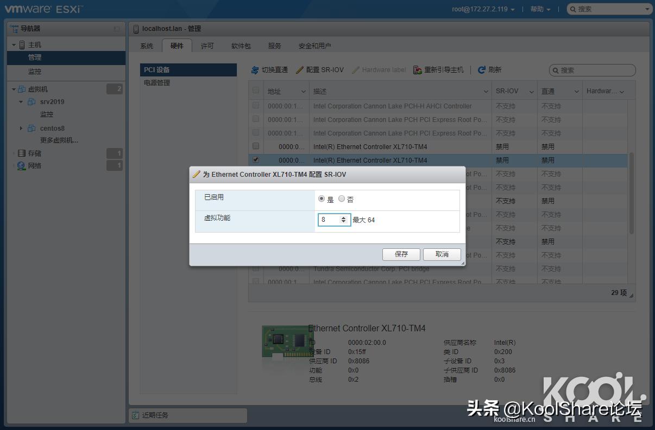This screenshot has width=655, height=430.
Task: Select the 是 radio button for 已启用
Action: click(x=322, y=198)
